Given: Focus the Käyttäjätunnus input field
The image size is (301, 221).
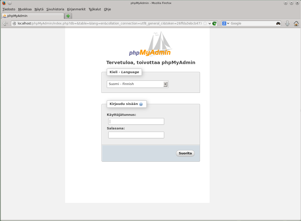Looking at the screenshot, I should [x=136, y=121].
